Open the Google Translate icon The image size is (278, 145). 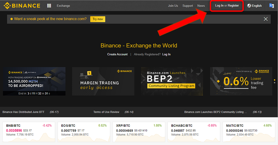coord(271,6)
